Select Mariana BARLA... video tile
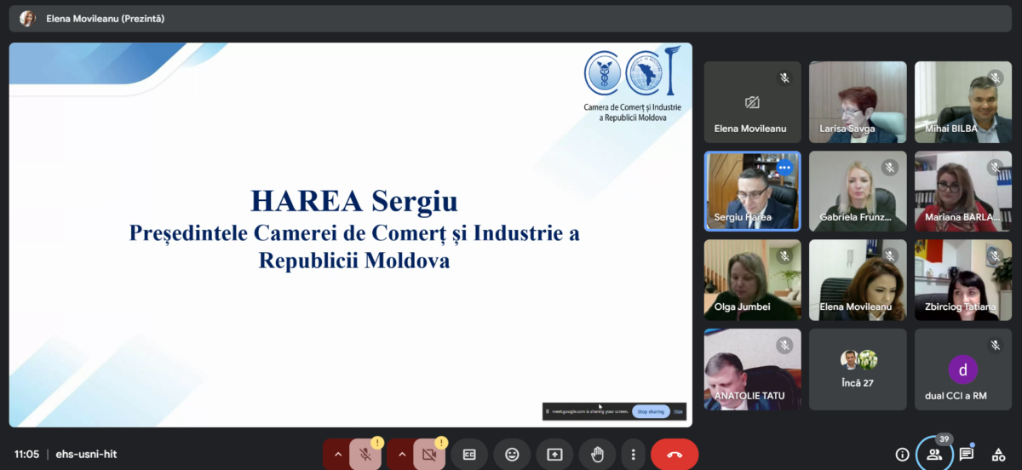Screen dimensions: 1022x470 click(x=963, y=191)
